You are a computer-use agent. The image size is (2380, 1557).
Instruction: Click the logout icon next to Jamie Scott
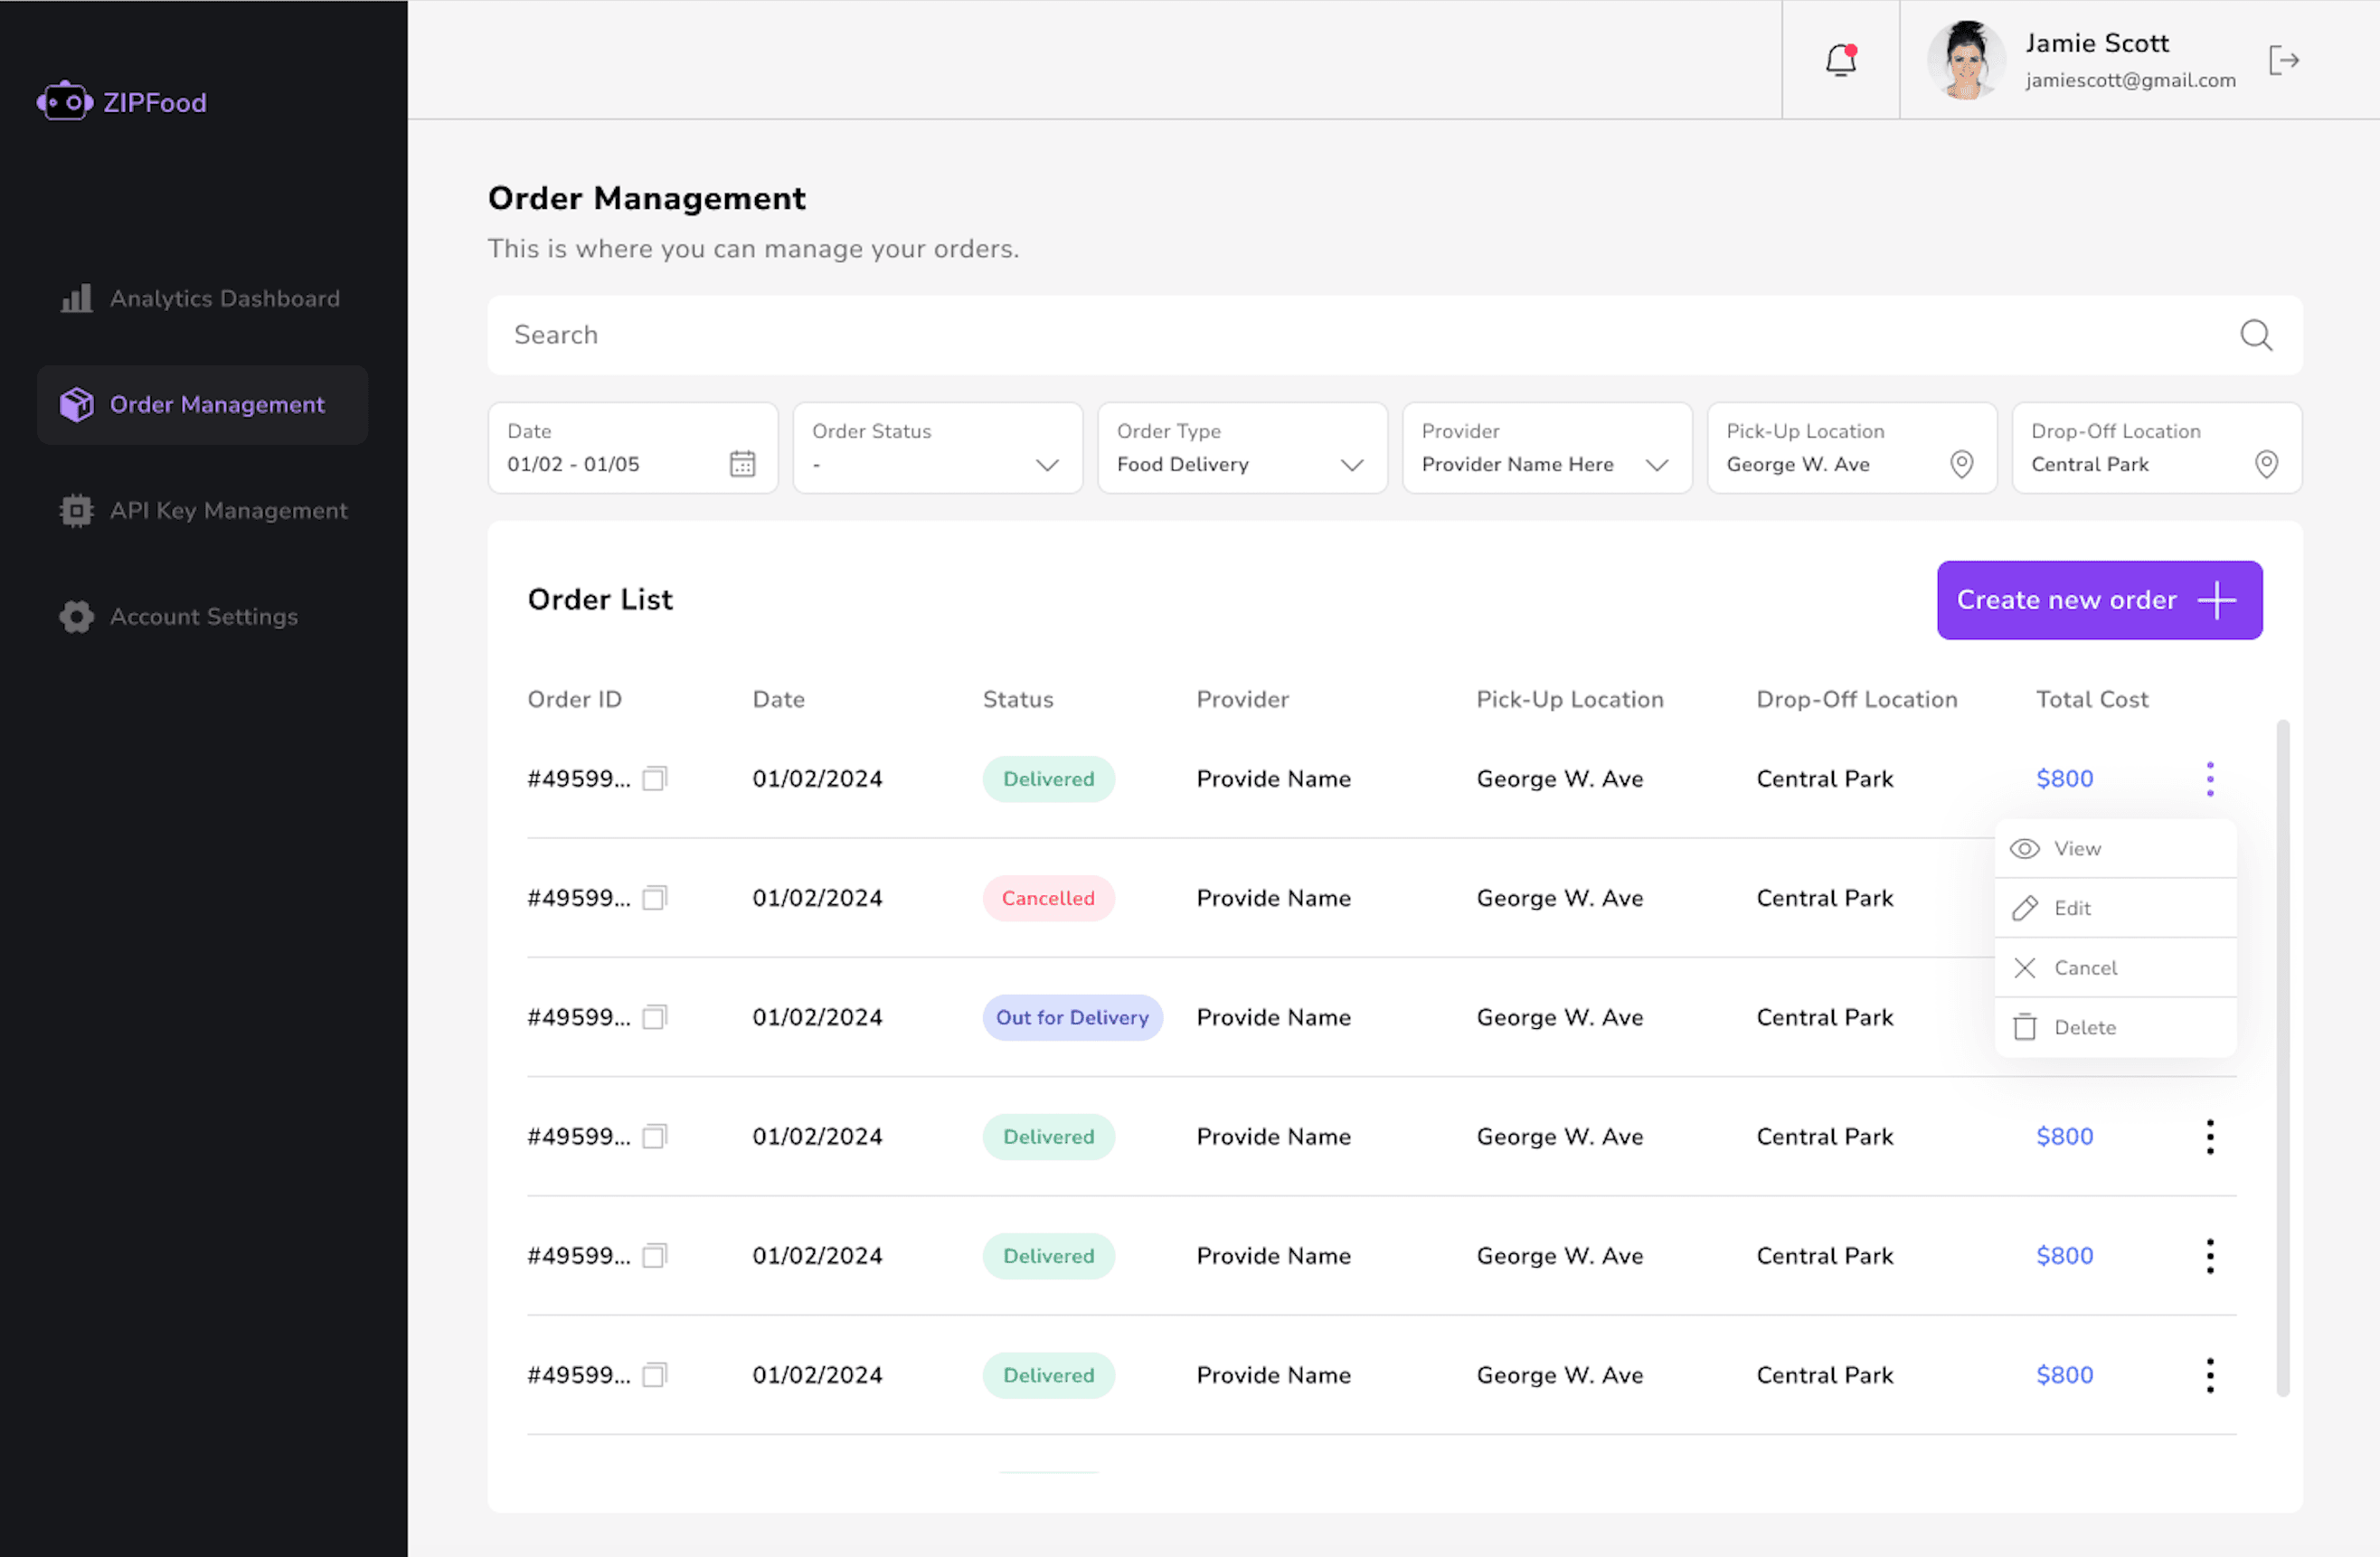click(2285, 60)
